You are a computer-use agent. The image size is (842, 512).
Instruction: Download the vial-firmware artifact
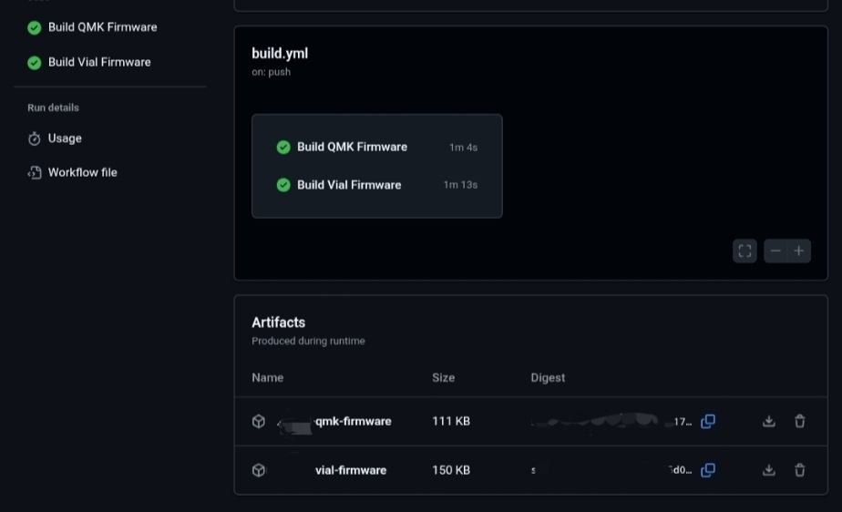tap(768, 470)
